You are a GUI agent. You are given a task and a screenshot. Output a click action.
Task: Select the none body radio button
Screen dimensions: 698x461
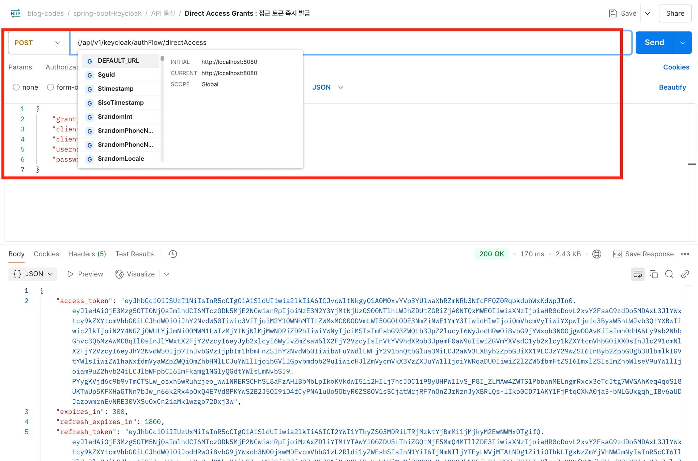click(16, 87)
